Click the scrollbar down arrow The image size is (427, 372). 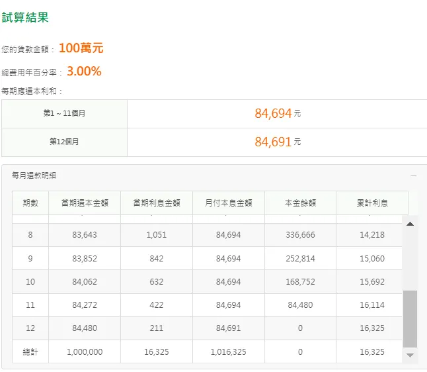click(410, 355)
